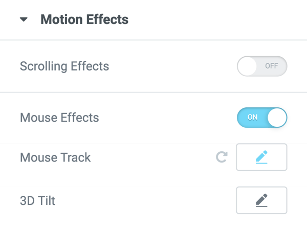Click the Mouse Track label text
This screenshot has width=307, height=229.
tap(55, 157)
